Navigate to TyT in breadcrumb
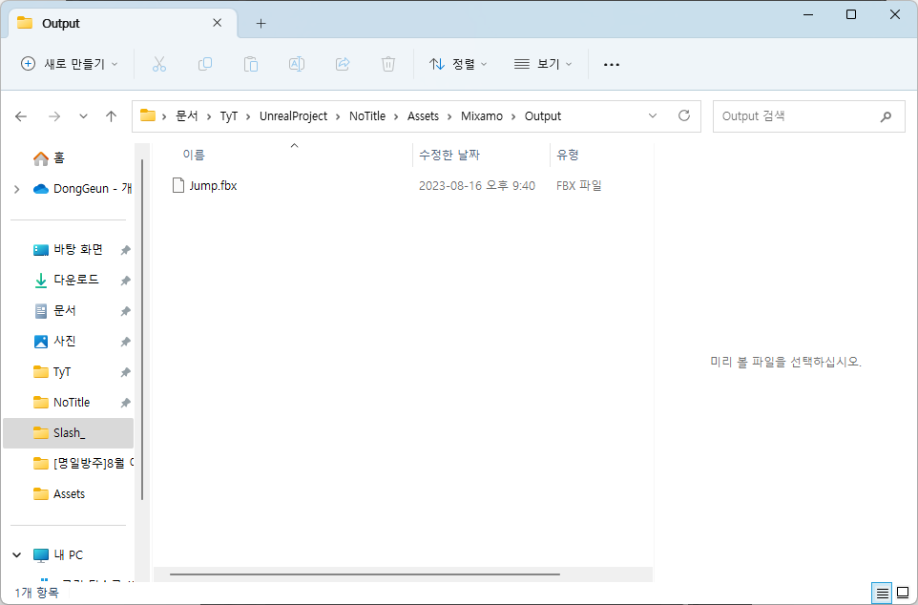This screenshot has height=605, width=918. point(228,116)
